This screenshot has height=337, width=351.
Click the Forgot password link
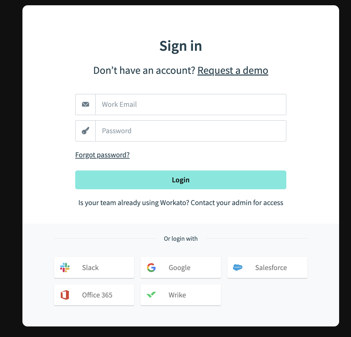tap(102, 155)
